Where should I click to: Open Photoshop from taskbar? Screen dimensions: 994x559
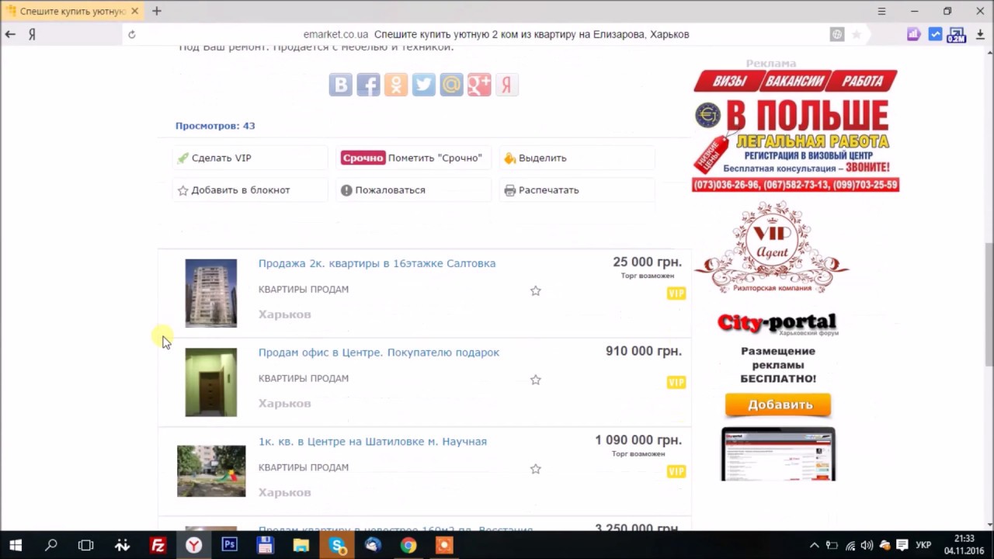pos(230,545)
